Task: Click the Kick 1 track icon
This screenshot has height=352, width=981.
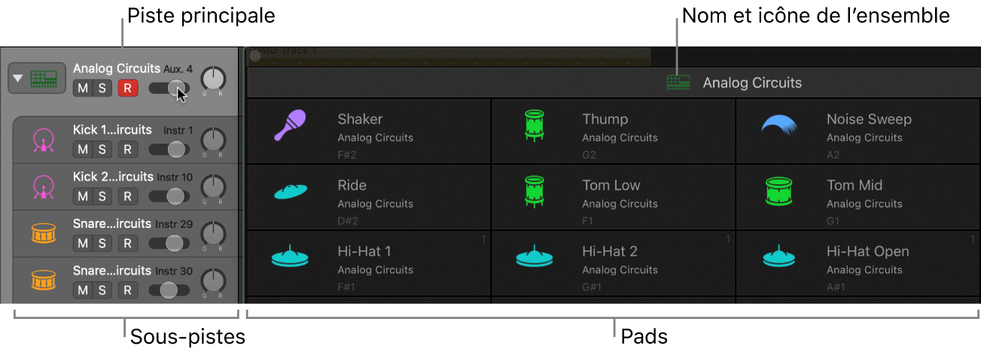Action: [44, 141]
